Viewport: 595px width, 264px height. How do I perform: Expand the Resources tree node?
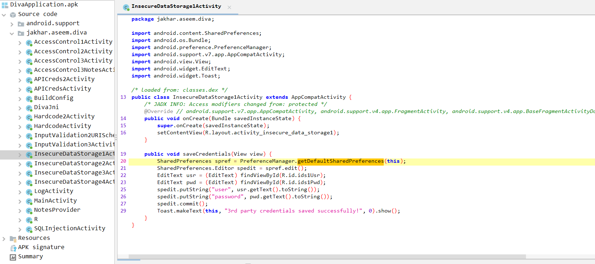coord(4,238)
